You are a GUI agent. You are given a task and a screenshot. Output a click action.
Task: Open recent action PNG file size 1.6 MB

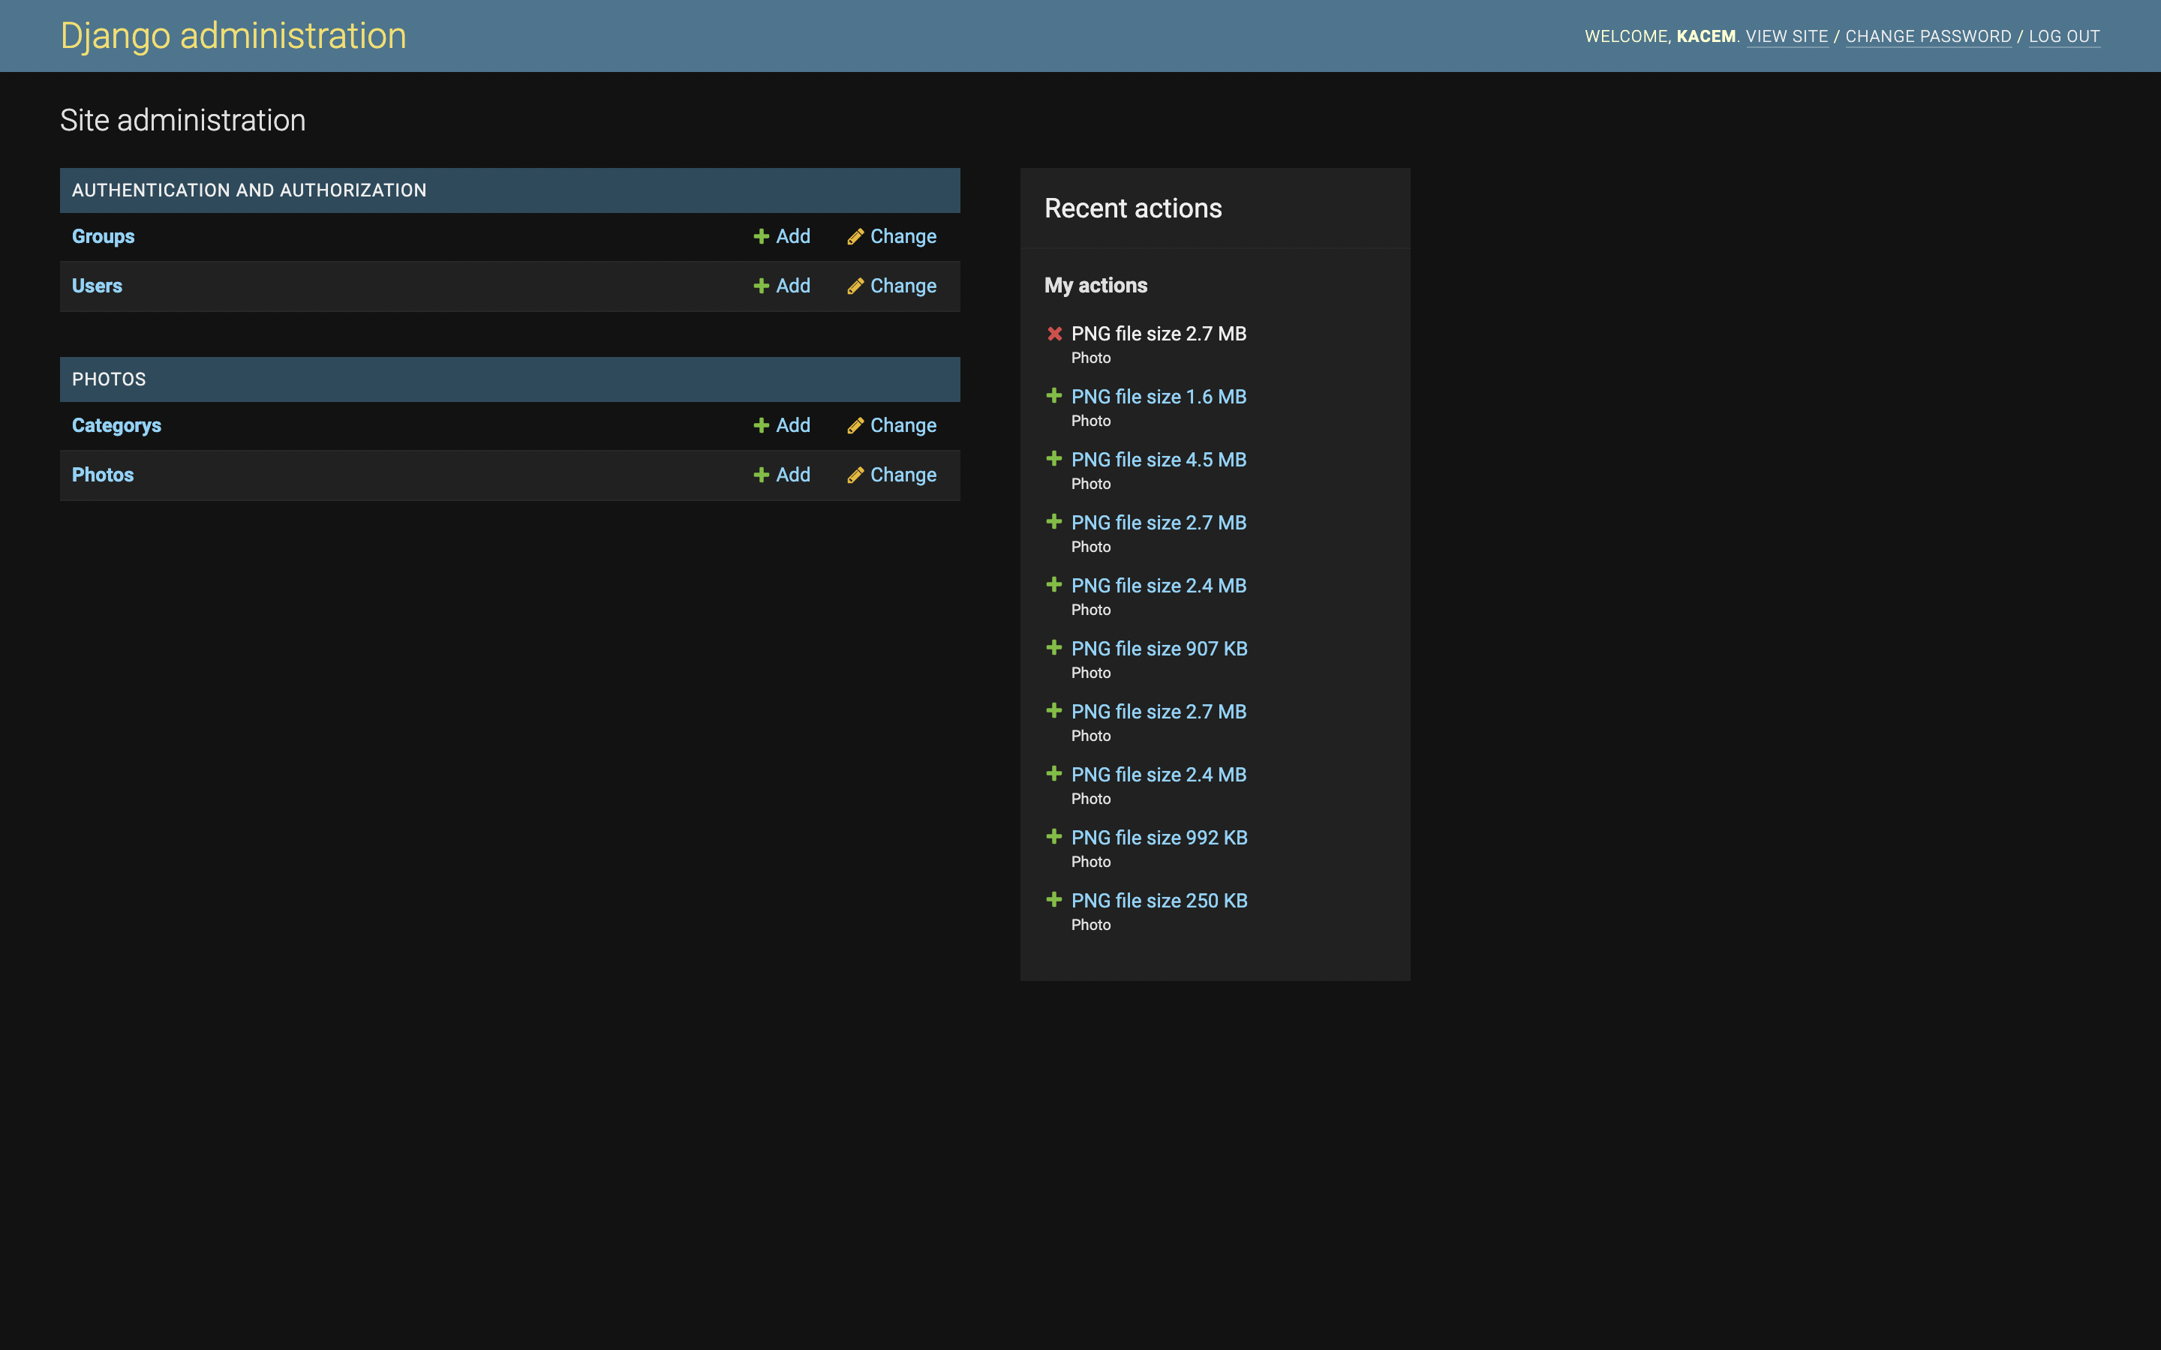(x=1159, y=397)
